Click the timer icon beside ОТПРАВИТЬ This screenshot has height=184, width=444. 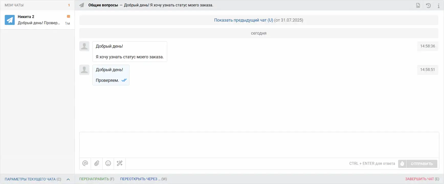point(402,164)
